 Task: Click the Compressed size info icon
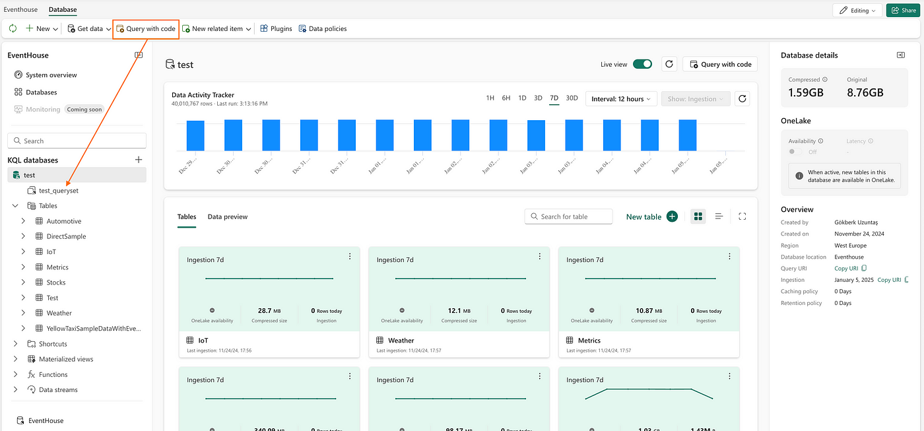825,80
